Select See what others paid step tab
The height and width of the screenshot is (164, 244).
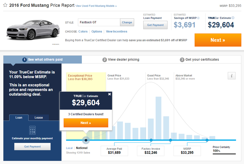[42, 60]
